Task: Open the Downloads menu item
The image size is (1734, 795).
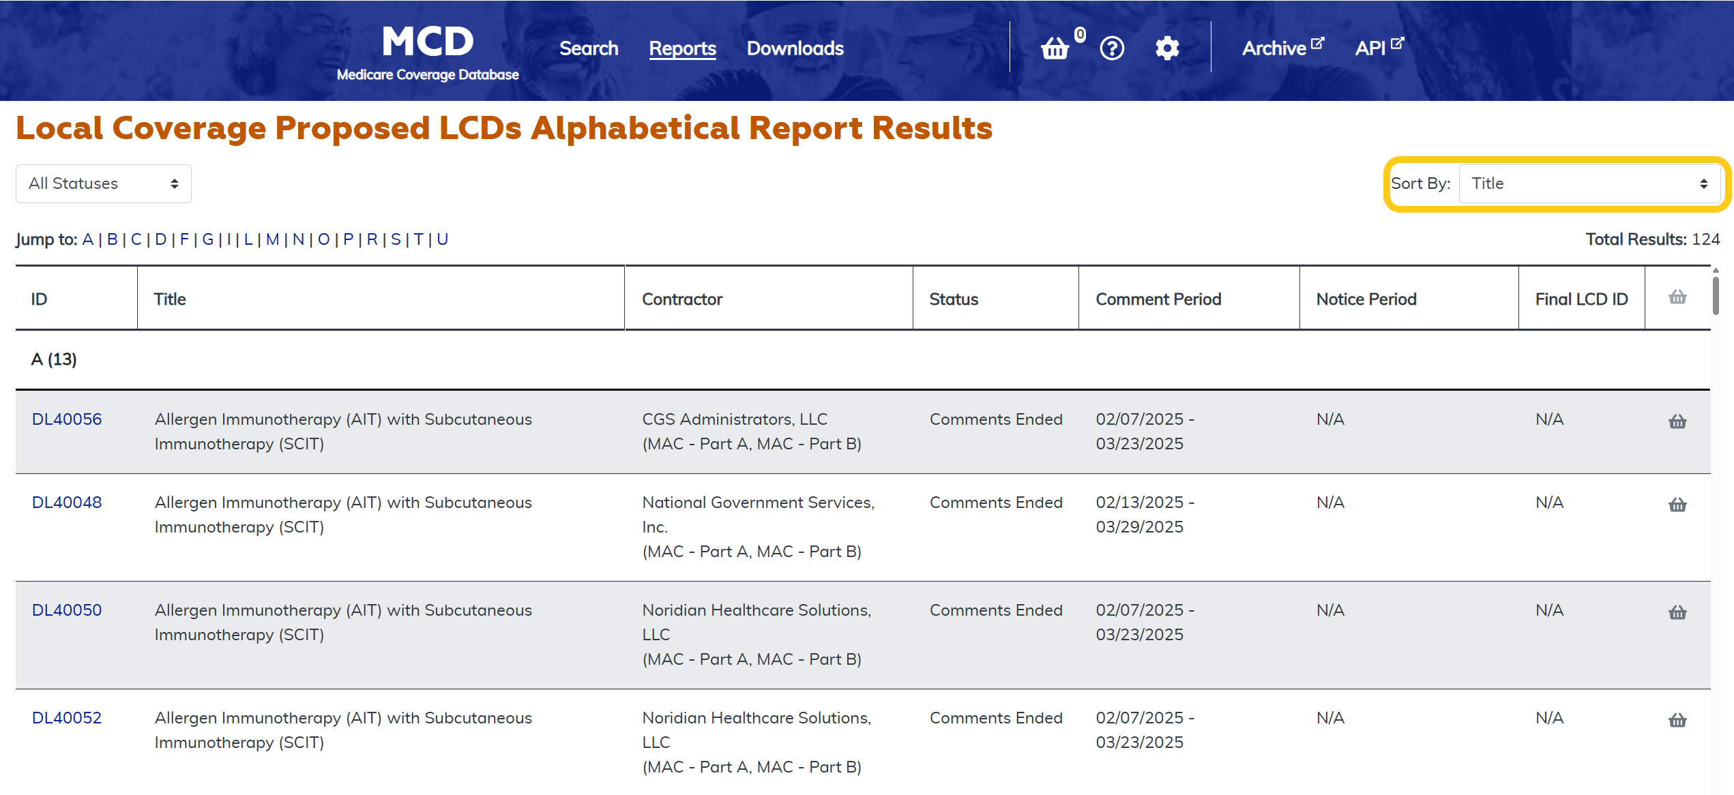Action: pyautogui.click(x=795, y=48)
